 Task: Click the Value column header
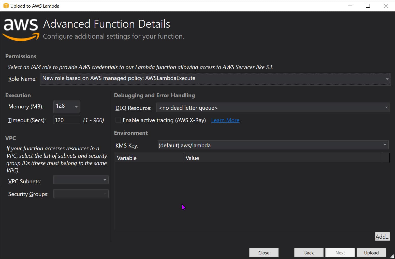click(x=283, y=158)
